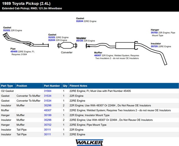Open pipe part number 45405 in the diagram
Viewport: 179px width, 146px height.
point(14,52)
